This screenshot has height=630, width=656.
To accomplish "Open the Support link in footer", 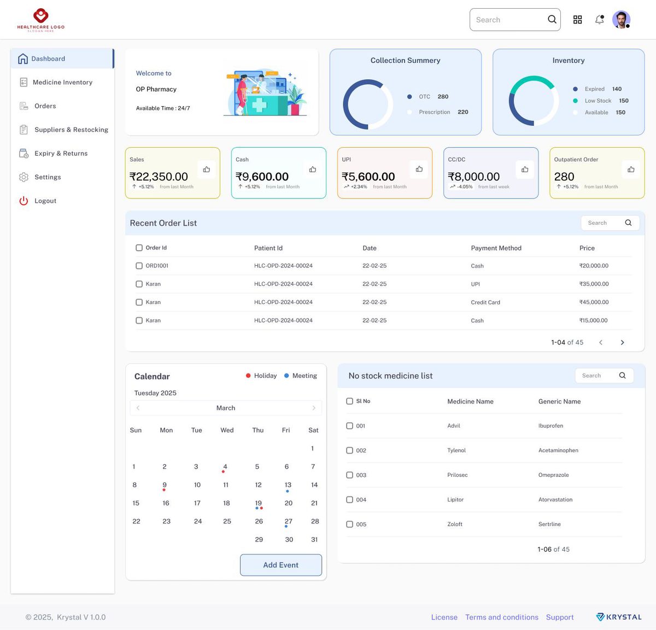I will point(560,617).
